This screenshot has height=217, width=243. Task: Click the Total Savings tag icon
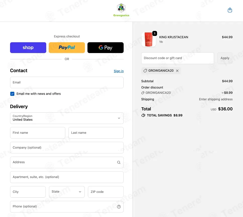click(143, 115)
